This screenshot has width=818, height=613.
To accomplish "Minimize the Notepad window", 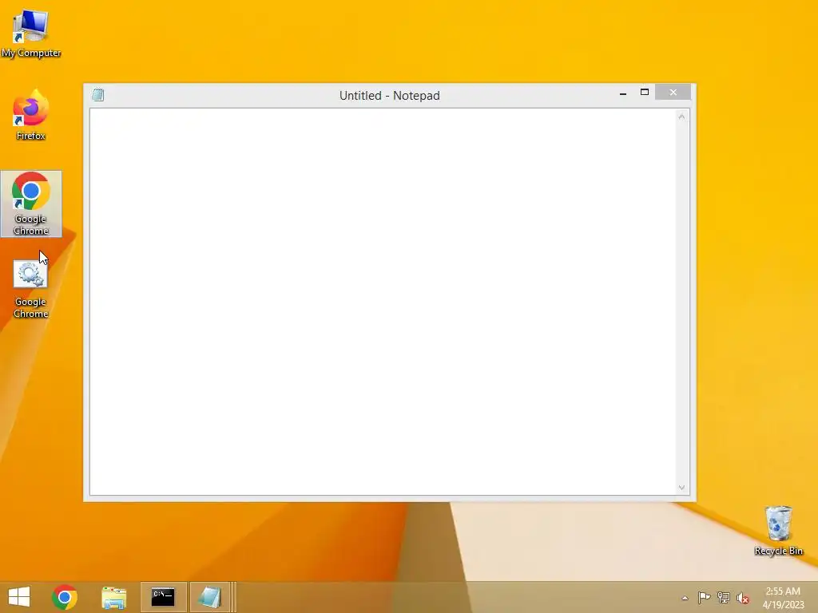I will coord(623,93).
